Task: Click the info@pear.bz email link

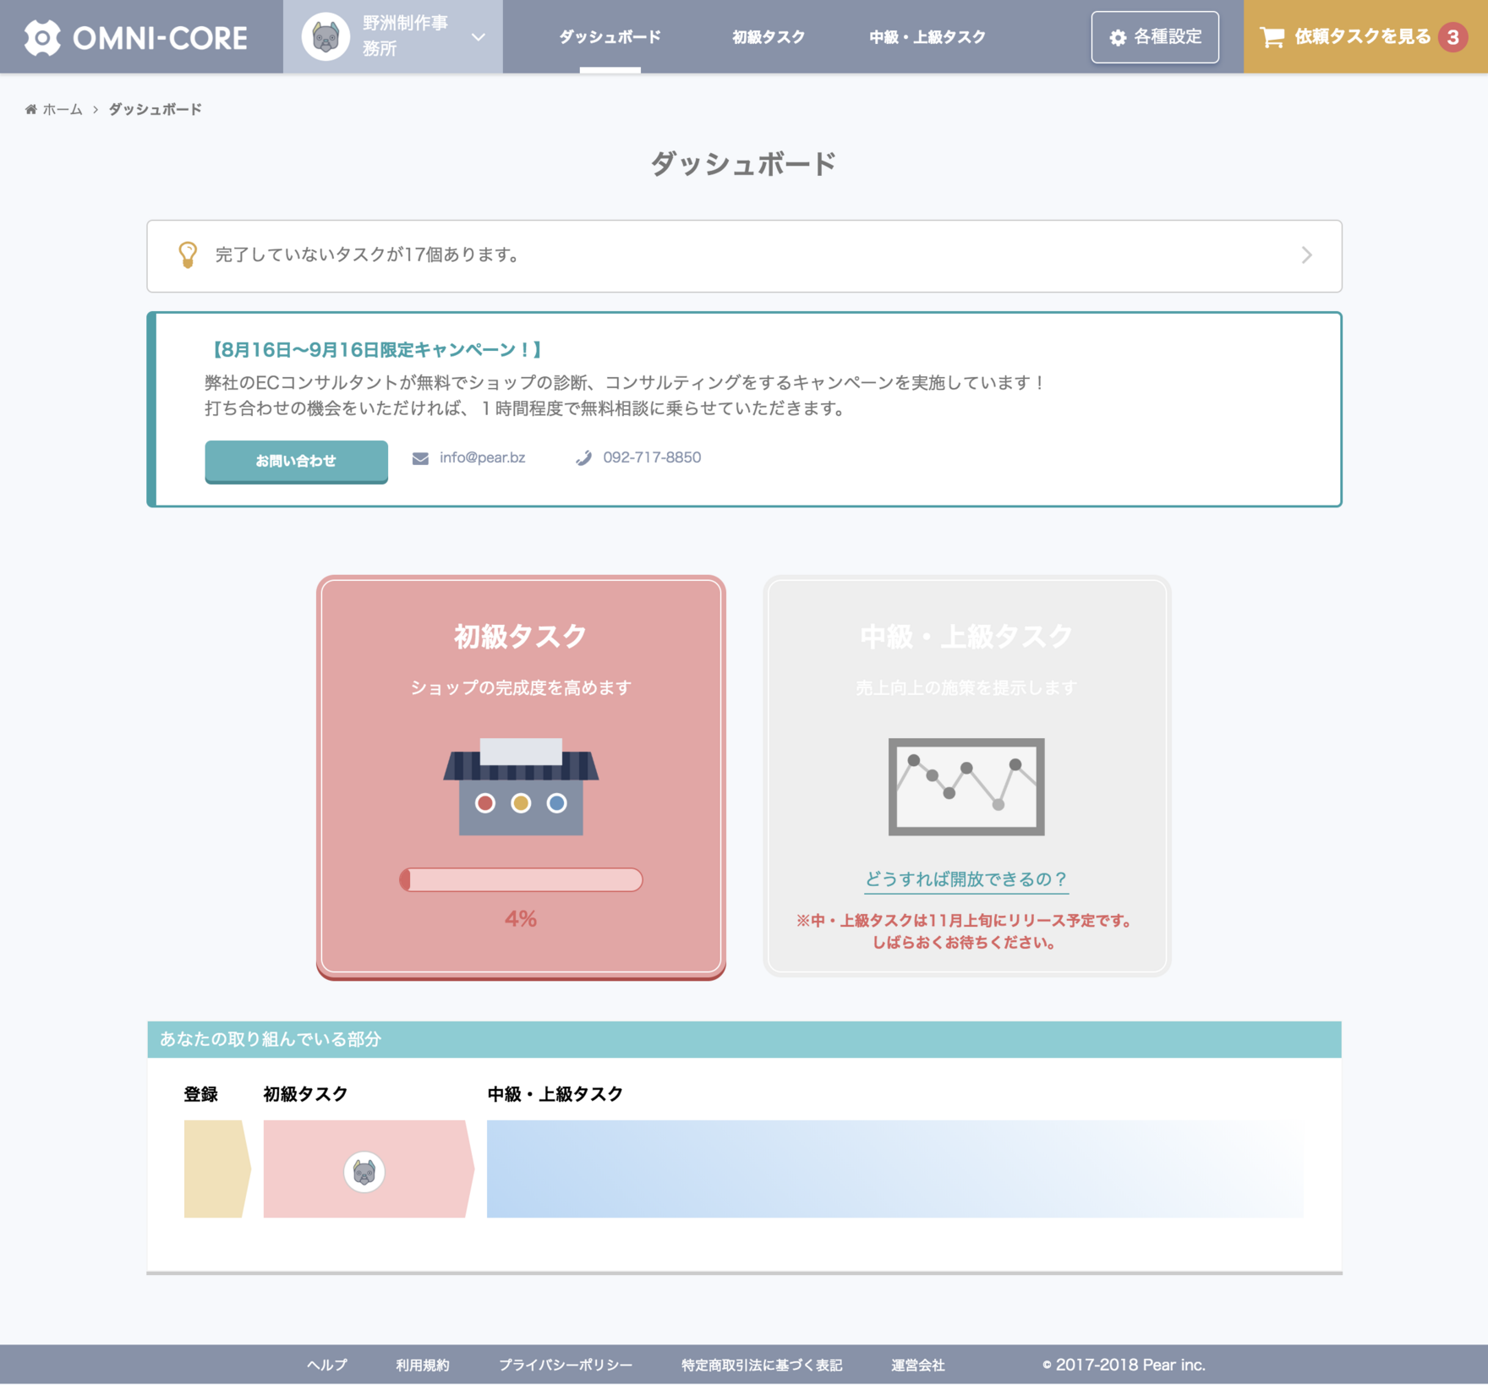Action: tap(482, 457)
